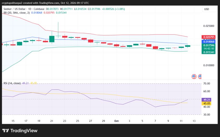The height and width of the screenshot is (137, 220).
Task: Click the H0.017711 high value in the header
Action: (x=66, y=9)
